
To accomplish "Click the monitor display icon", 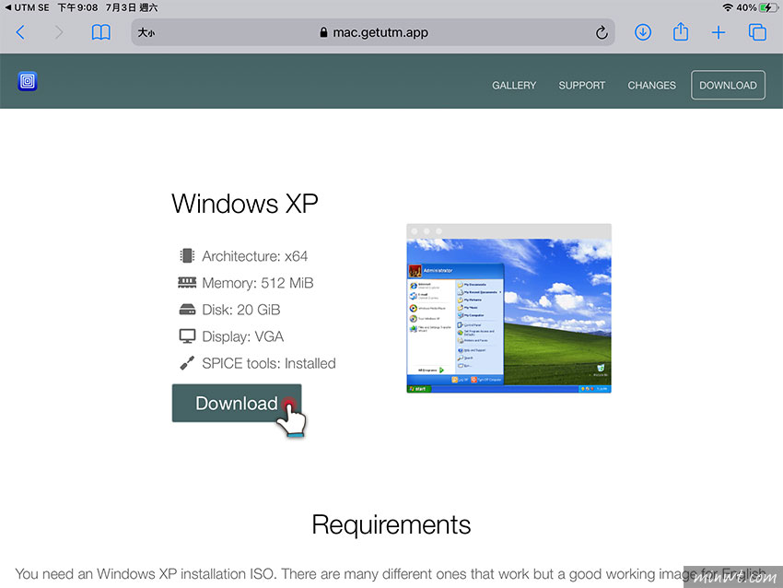I will [187, 336].
